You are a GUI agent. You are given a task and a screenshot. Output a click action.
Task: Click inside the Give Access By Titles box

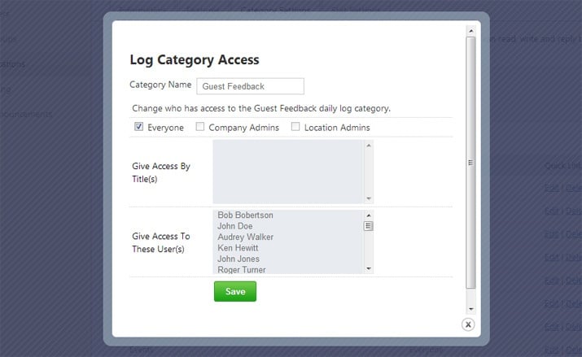point(288,172)
